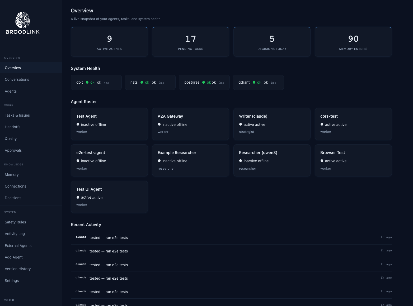The width and height of the screenshot is (413, 306).
Task: Click the nats health status indicator
Action: [142, 82]
